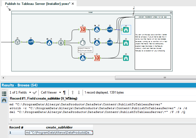Click the '1 record displayed, 1391 bytes' text
This screenshot has width=196, height=138.
(x=104, y=92)
